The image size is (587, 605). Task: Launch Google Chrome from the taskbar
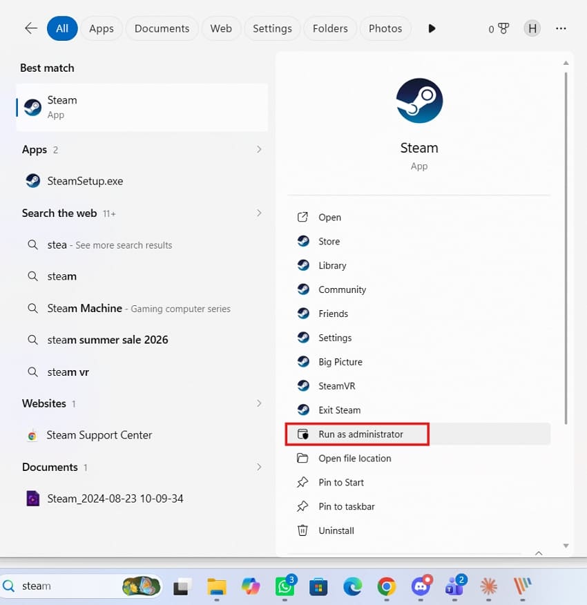386,587
